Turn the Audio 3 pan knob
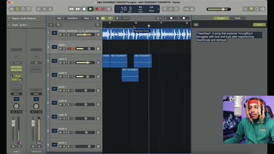This screenshot has height=154, width=274. click(98, 62)
